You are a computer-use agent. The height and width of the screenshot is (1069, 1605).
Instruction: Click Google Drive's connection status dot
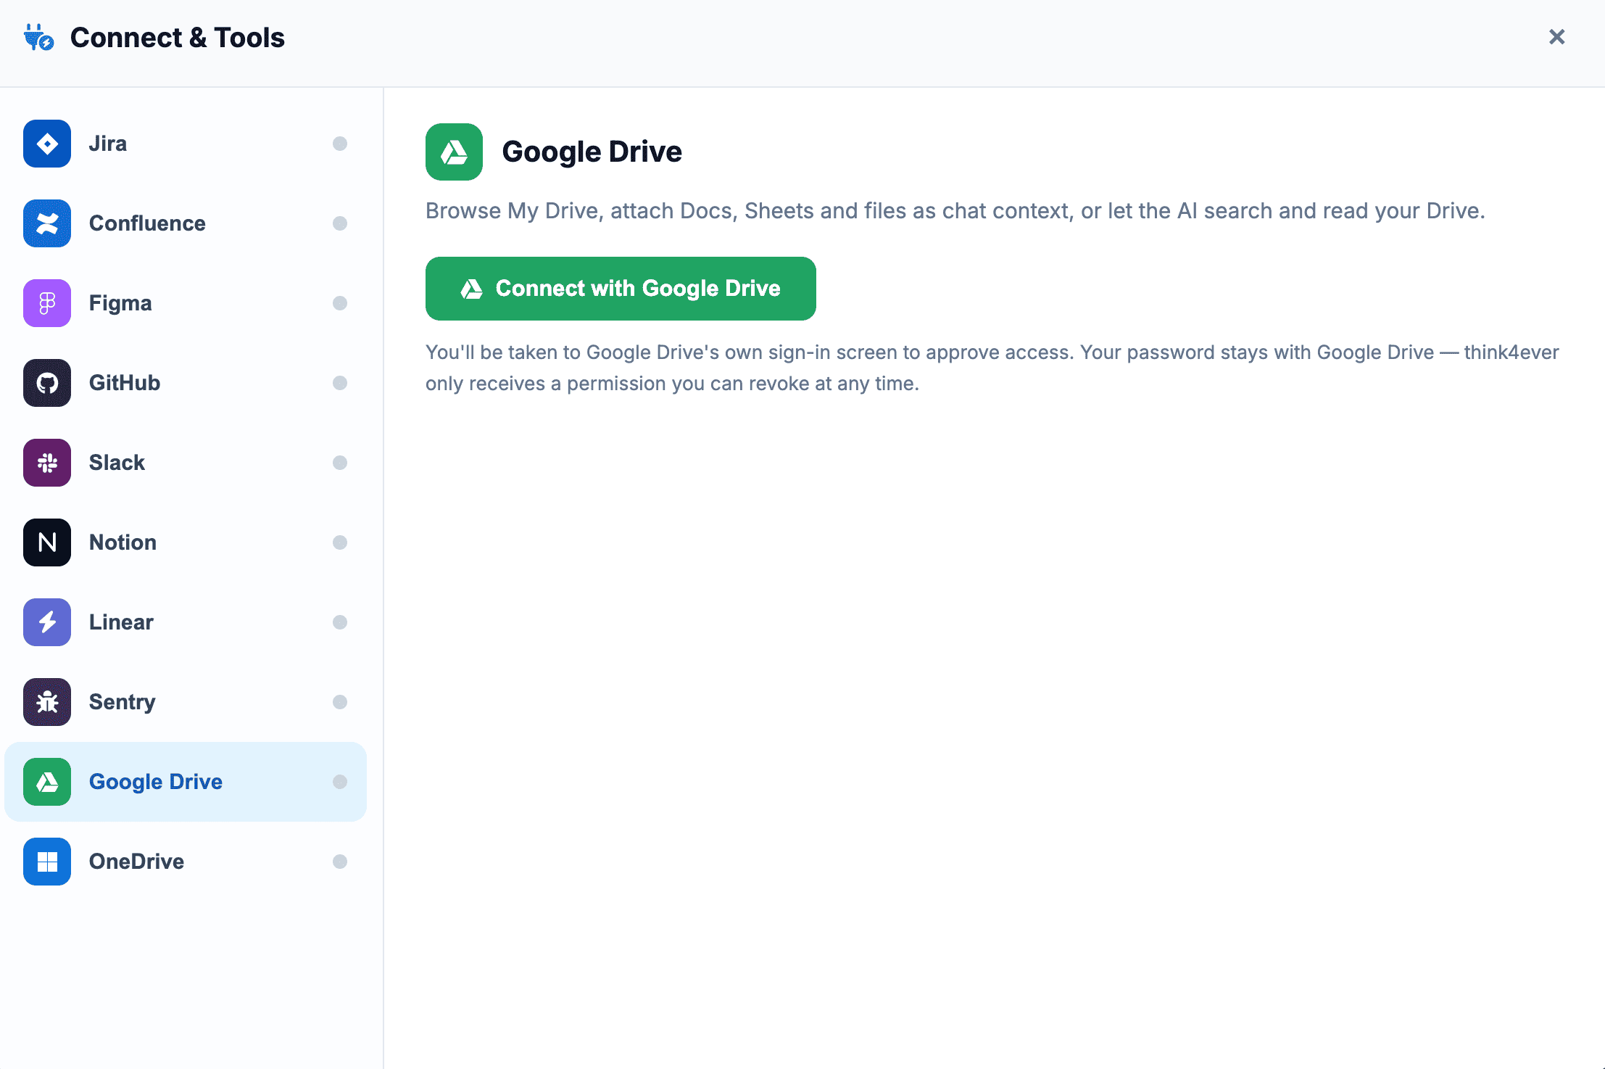tap(340, 782)
